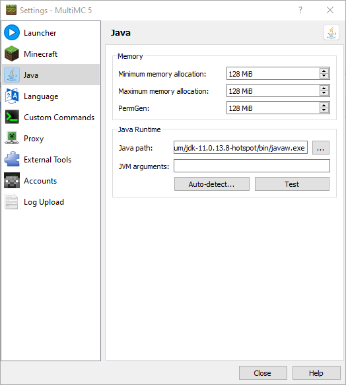The image size is (346, 385).
Task: Click the "PermGen:" label
Action: (x=133, y=108)
